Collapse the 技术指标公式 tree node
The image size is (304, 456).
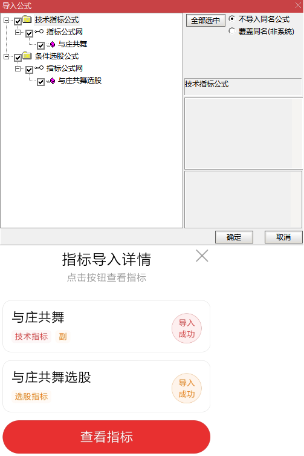pos(7,21)
